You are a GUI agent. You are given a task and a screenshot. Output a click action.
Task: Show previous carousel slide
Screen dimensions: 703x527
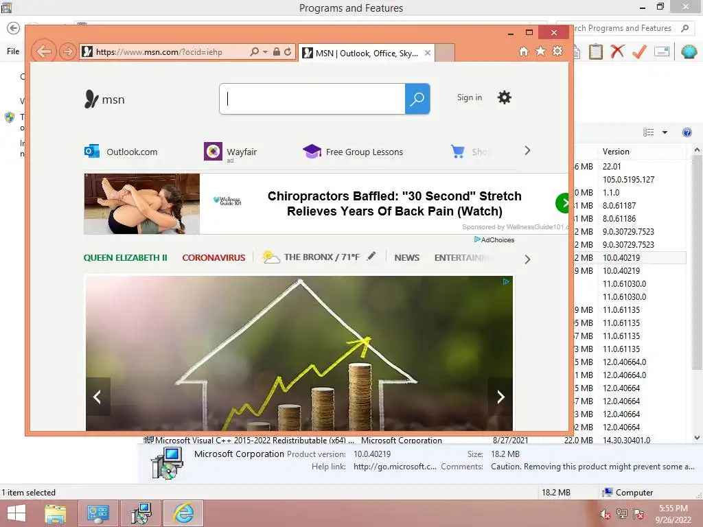97,397
